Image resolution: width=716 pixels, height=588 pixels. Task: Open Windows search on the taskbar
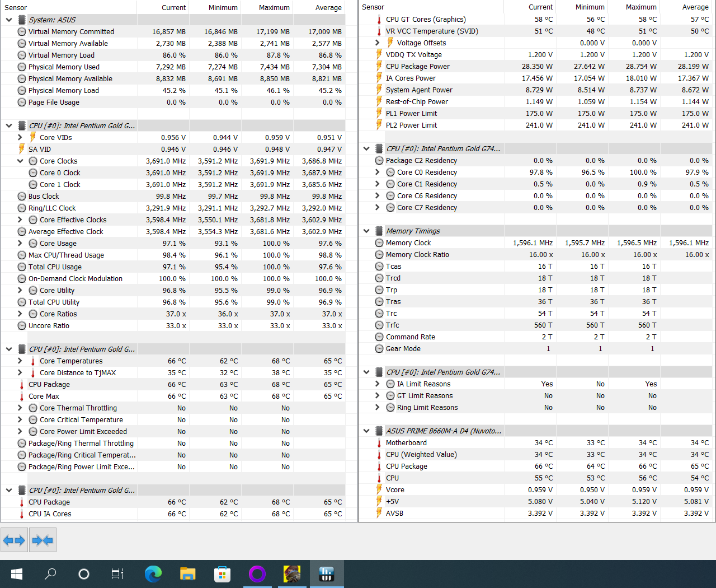click(50, 573)
